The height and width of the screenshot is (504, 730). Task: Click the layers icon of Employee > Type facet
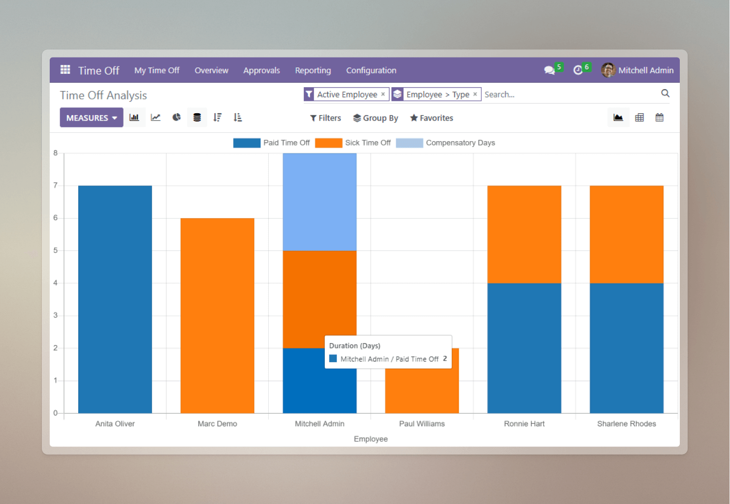[x=397, y=94]
